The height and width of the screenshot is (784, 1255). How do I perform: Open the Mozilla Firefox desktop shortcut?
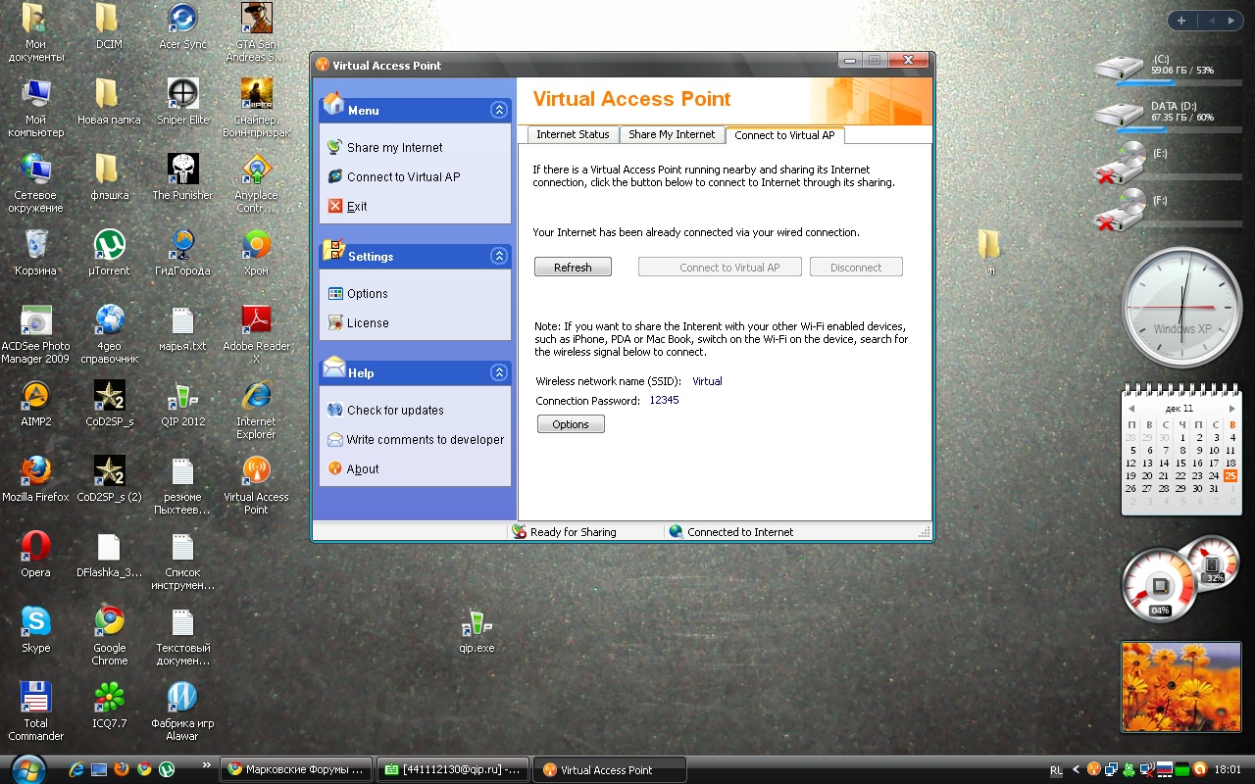click(35, 471)
